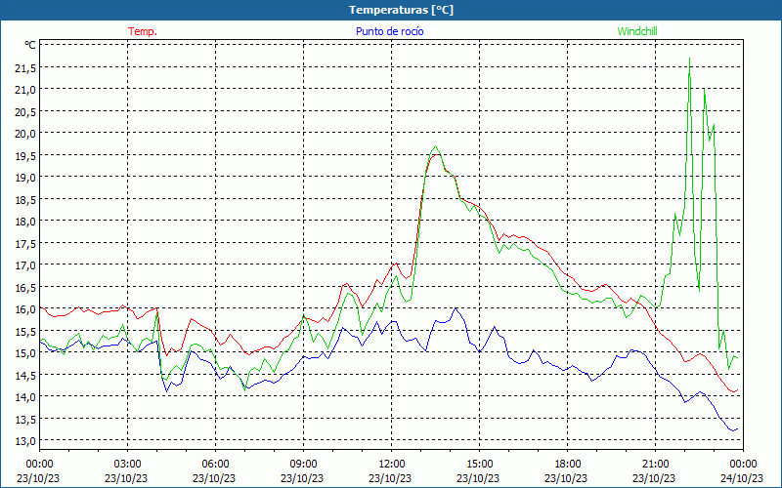Click the 21:00 time axis label
The image size is (782, 488).
(x=655, y=464)
